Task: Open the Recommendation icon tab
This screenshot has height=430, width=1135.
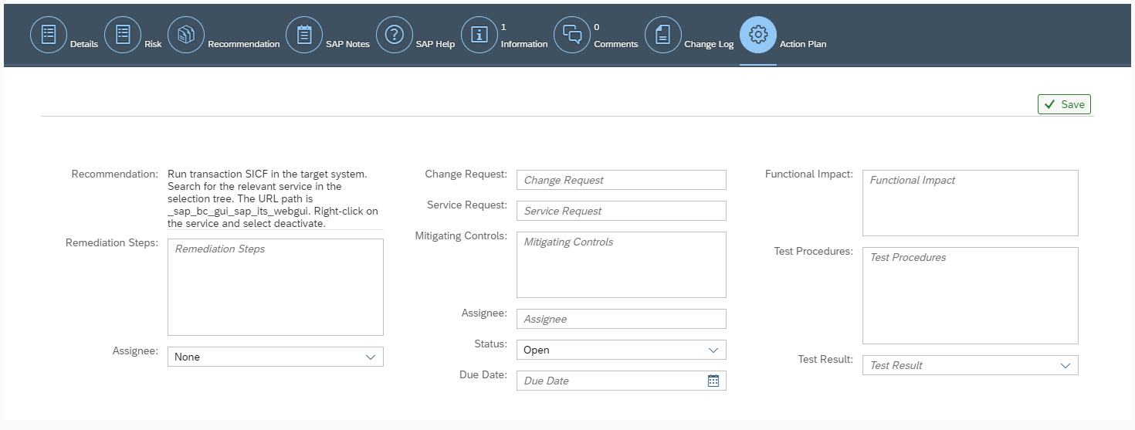Action: point(186,35)
